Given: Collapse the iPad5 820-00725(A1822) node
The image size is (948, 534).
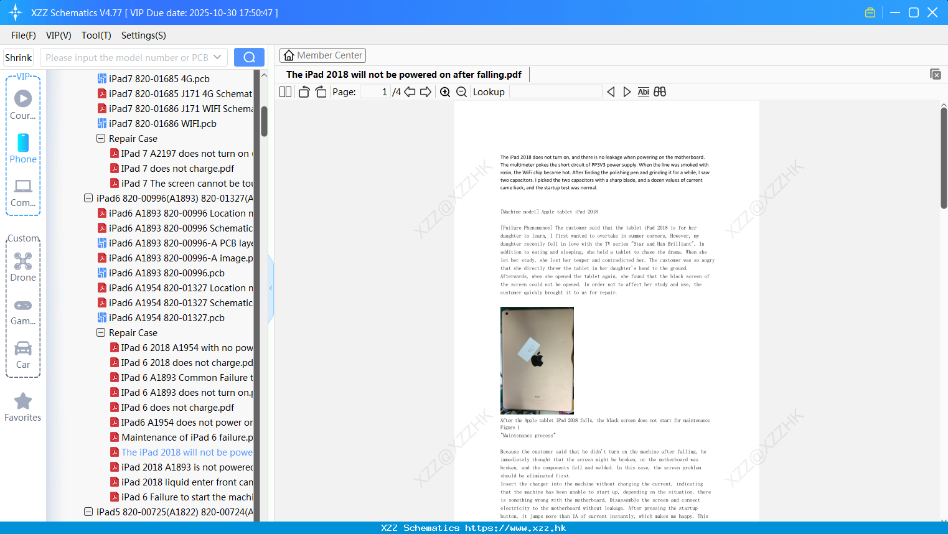Looking at the screenshot, I should [88, 512].
